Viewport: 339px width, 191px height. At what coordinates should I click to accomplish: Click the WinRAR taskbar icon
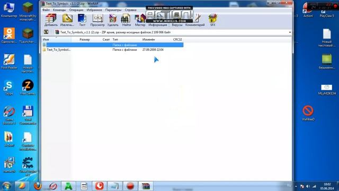point(146,186)
